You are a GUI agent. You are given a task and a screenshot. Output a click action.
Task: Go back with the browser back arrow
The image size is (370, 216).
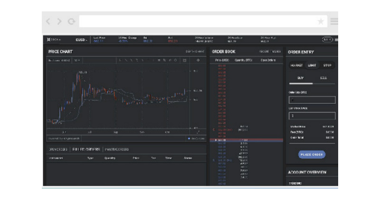(48, 21)
